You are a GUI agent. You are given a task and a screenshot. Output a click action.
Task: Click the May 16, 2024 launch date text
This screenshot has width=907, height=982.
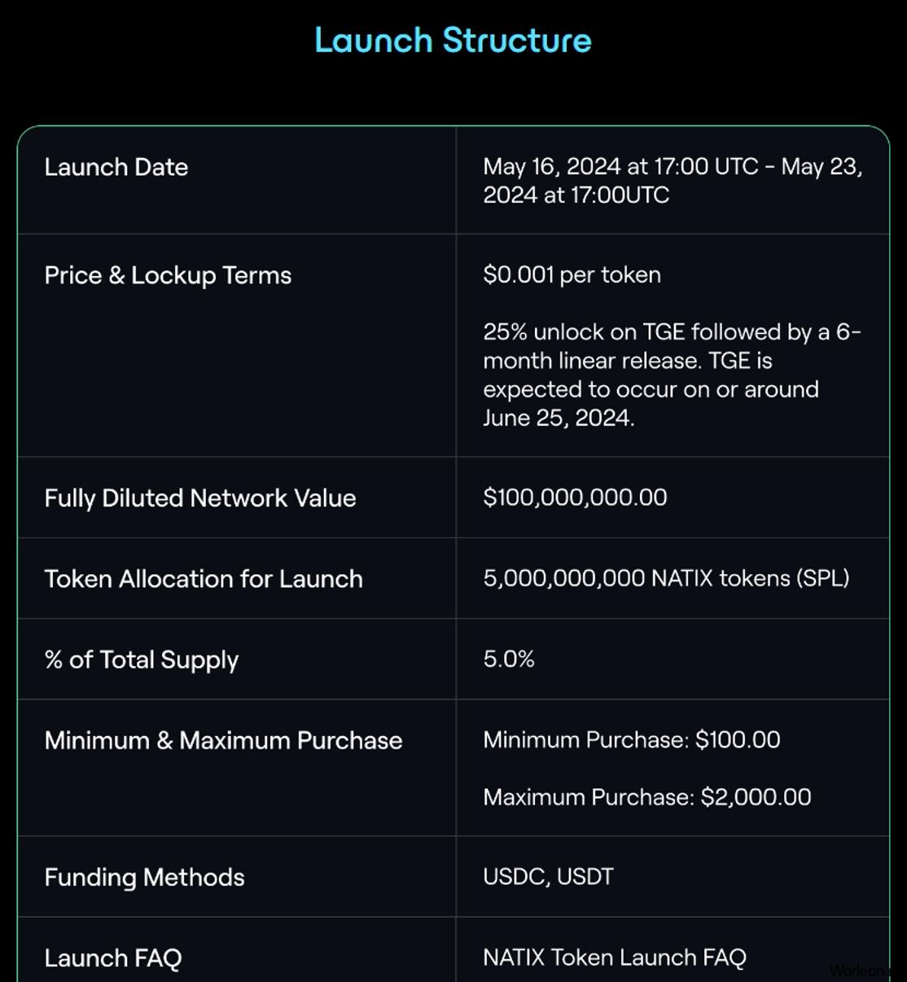coord(673,181)
